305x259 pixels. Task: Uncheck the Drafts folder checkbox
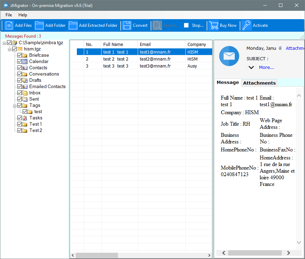click(19, 80)
